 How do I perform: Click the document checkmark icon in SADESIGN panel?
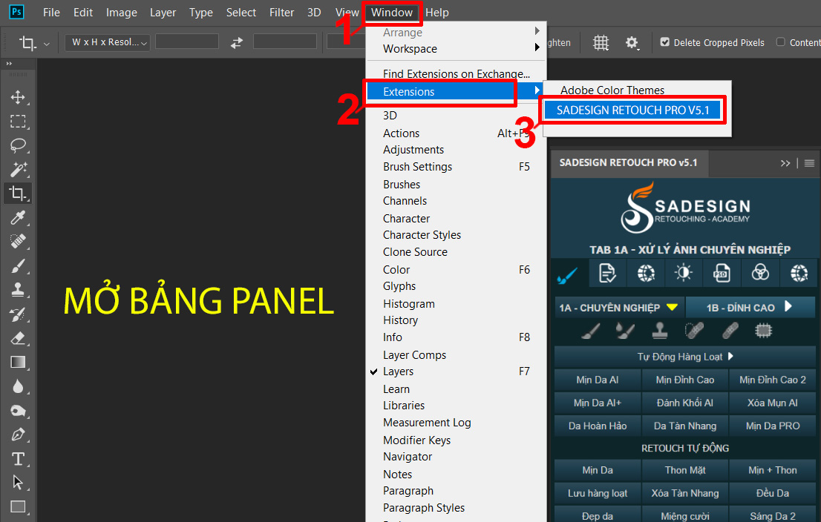pyautogui.click(x=607, y=273)
